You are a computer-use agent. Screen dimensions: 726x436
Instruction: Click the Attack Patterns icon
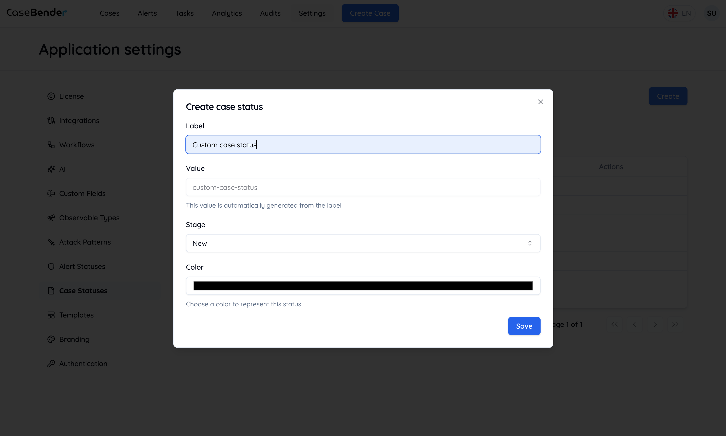51,242
